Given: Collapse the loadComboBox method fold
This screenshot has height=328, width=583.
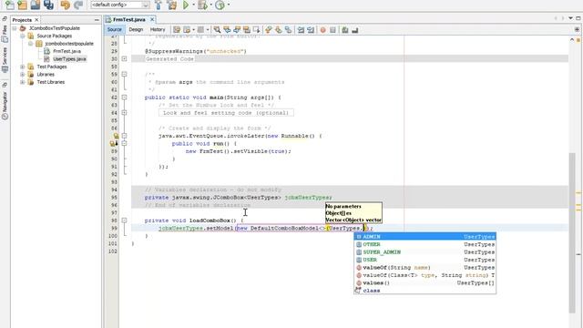Looking at the screenshot, I should [x=124, y=220].
